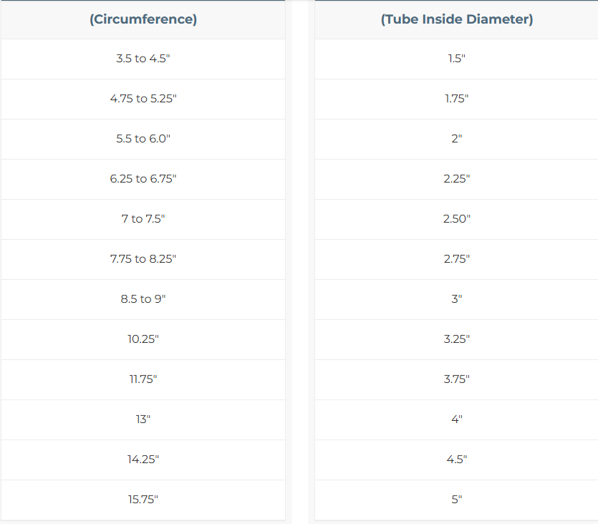Select the 3.25" tube diameter value
This screenshot has width=598, height=524.
point(456,339)
